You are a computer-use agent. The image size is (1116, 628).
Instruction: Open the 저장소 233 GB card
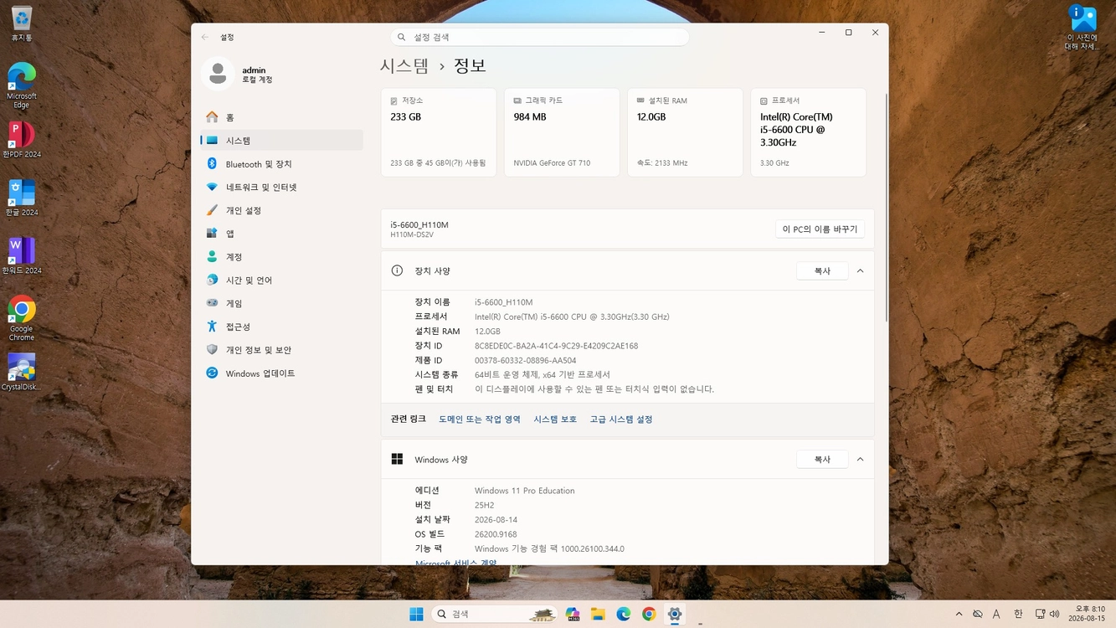pyautogui.click(x=439, y=132)
